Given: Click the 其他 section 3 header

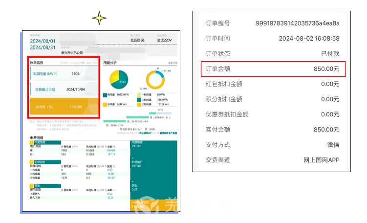Looking at the screenshot, I should pos(45,186).
